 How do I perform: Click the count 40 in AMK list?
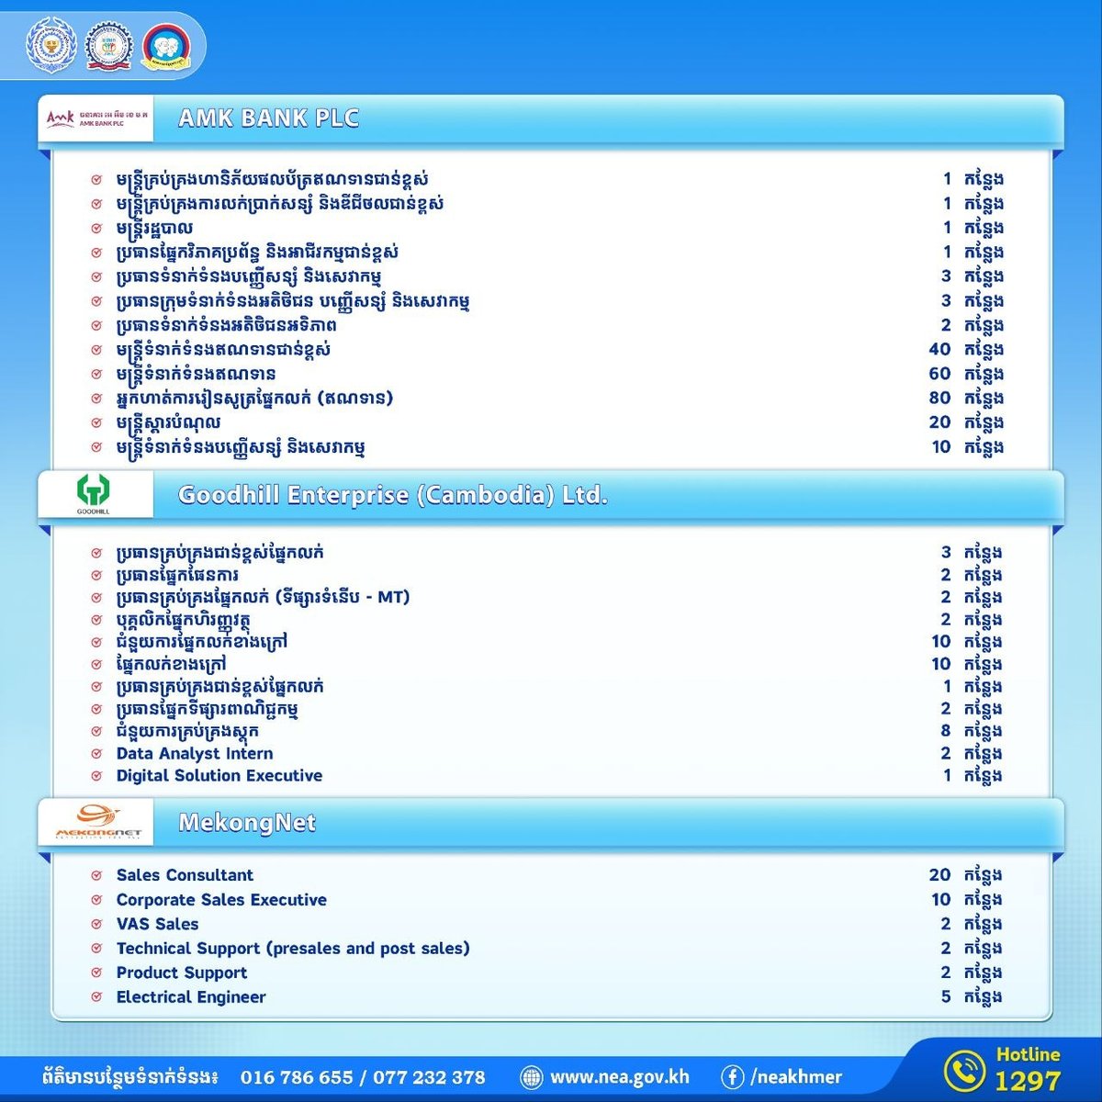click(939, 350)
